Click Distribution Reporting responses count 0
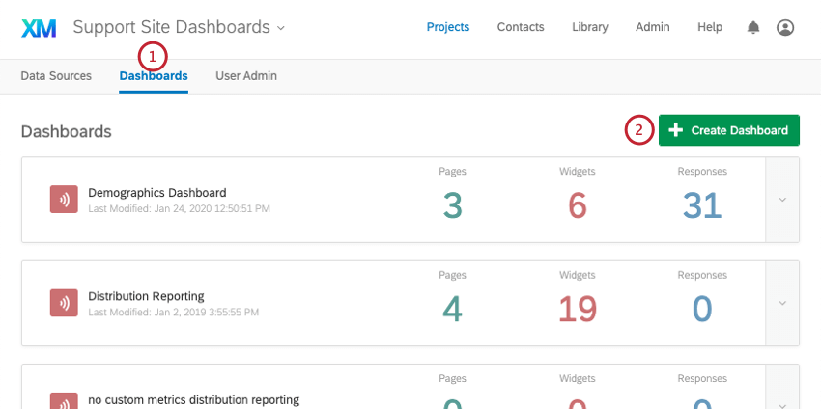This screenshot has height=409, width=821. (x=702, y=309)
